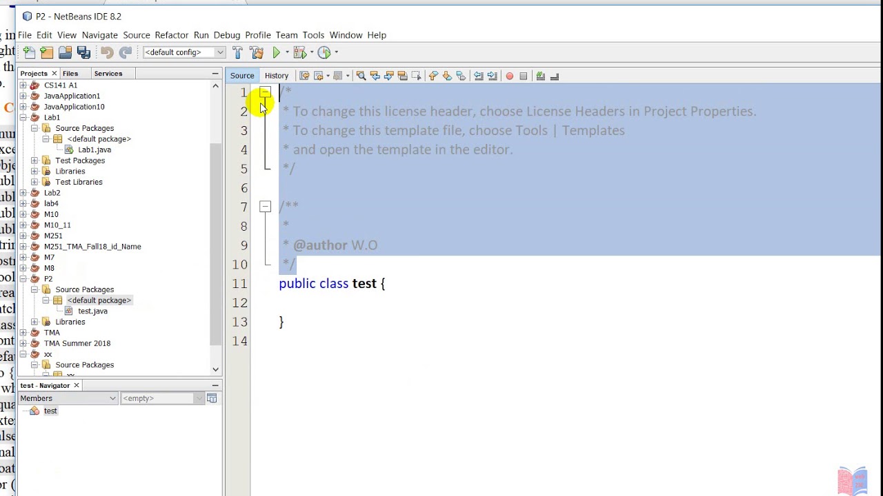Open the Refactor menu

point(171,35)
